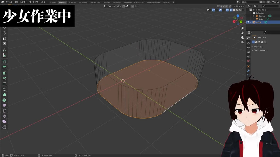Select the Bevel tool

[4, 78]
